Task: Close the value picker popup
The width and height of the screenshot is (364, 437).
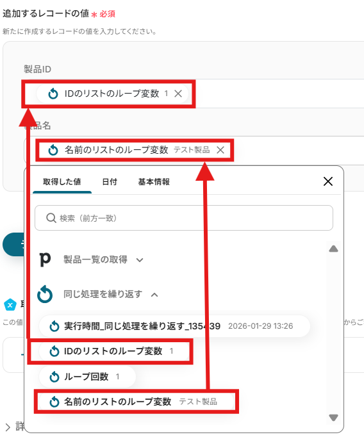Action: tap(328, 181)
